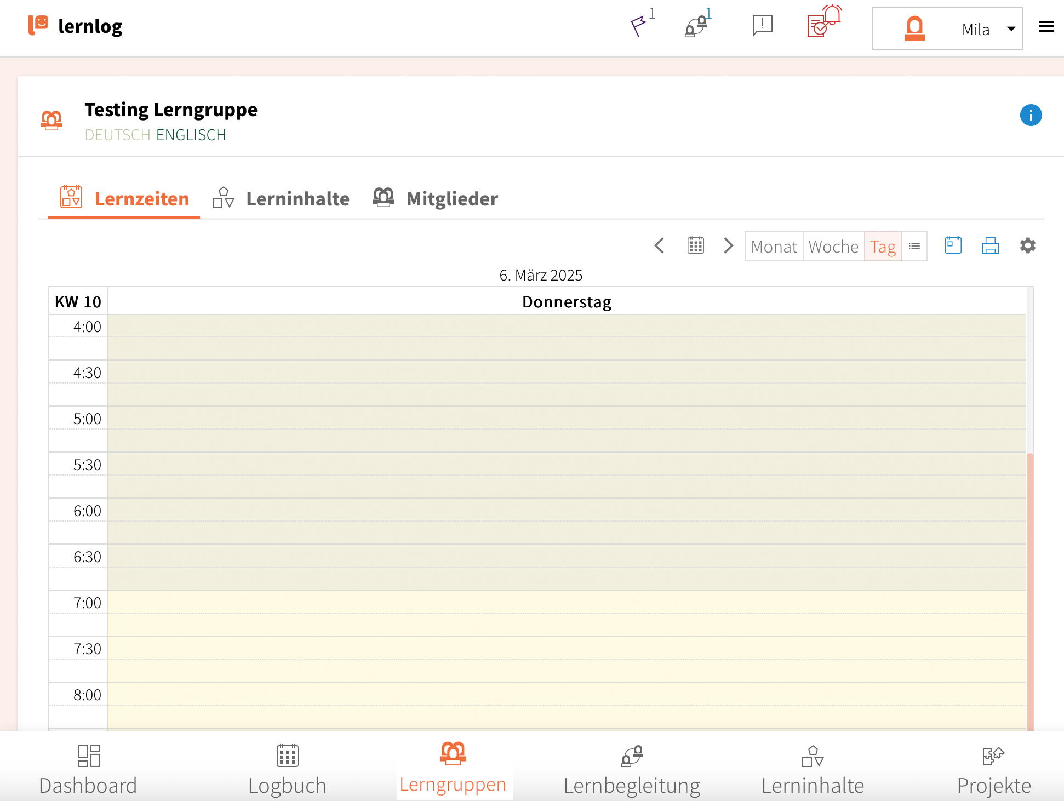The height and width of the screenshot is (801, 1064).
Task: Click the orange user avatar icon
Action: tap(914, 28)
